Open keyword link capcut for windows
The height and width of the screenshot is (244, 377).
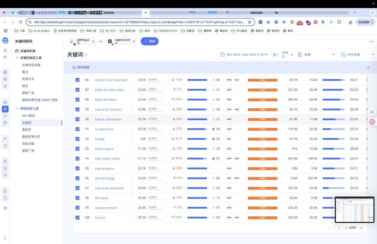[x=108, y=109]
